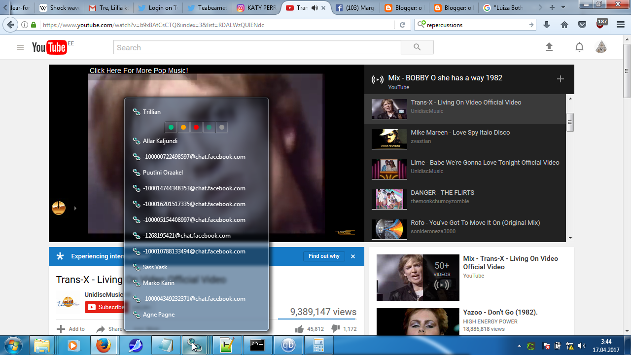Viewport: 631px width, 355px height.
Task: Select contact -100004349232371@chat.facebook.com
Action: [196, 299]
